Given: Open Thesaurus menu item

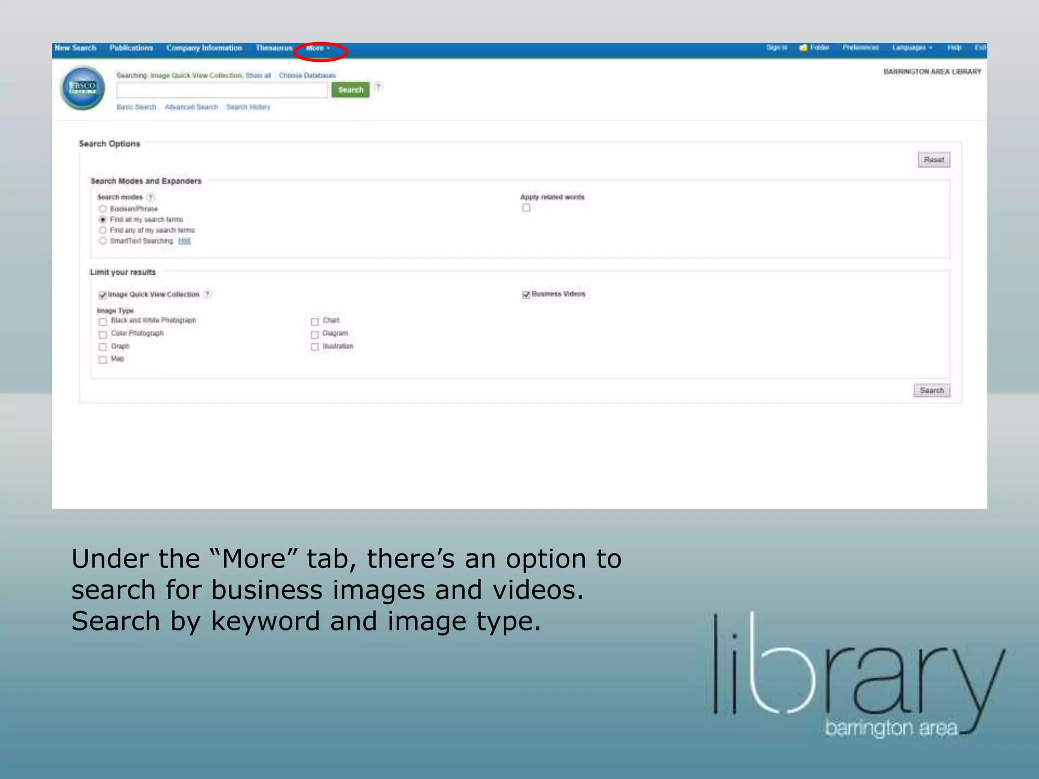Looking at the screenshot, I should pos(274,48).
